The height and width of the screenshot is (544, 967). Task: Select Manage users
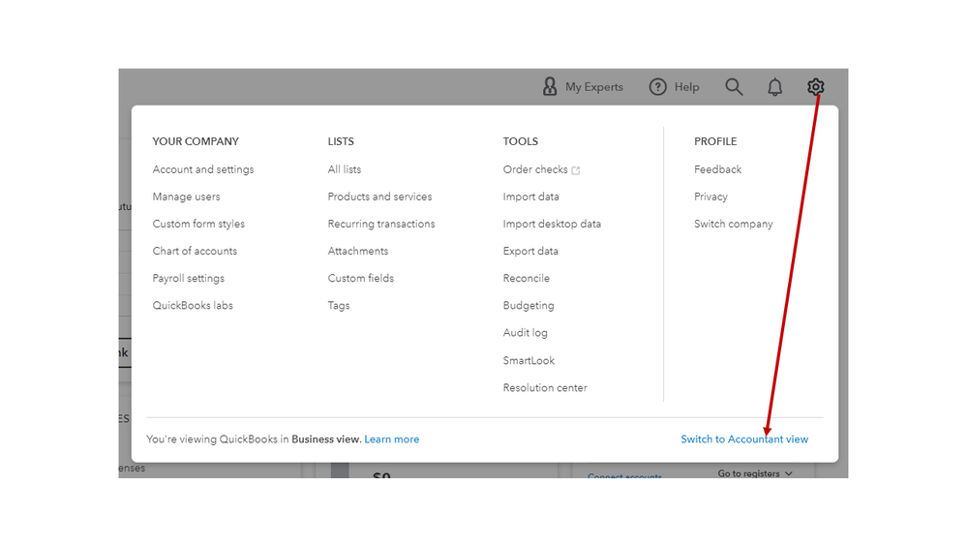point(186,196)
